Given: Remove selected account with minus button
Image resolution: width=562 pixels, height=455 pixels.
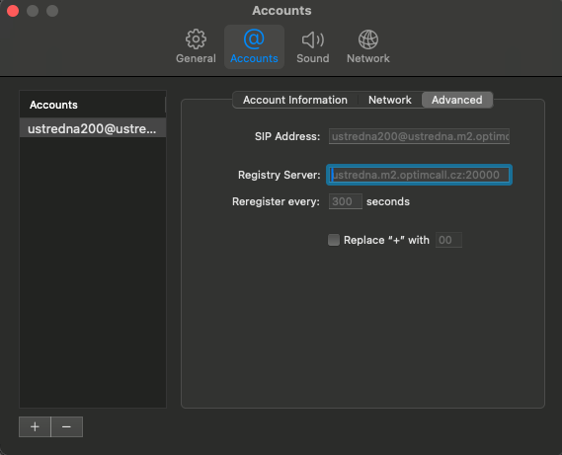Looking at the screenshot, I should click(x=66, y=426).
